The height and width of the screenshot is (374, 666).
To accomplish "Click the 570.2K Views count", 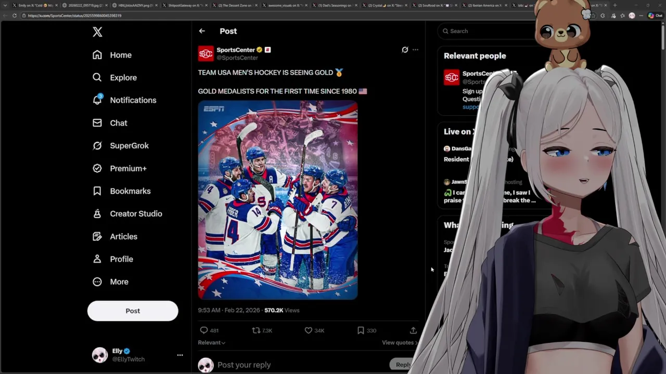I will click(x=282, y=310).
